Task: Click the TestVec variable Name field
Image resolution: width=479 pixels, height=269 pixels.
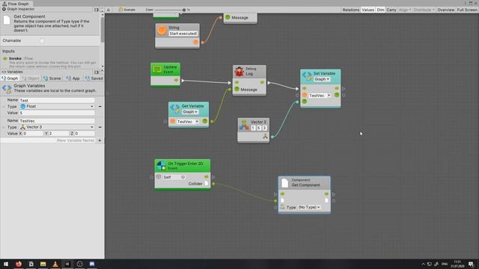Action: coord(57,121)
